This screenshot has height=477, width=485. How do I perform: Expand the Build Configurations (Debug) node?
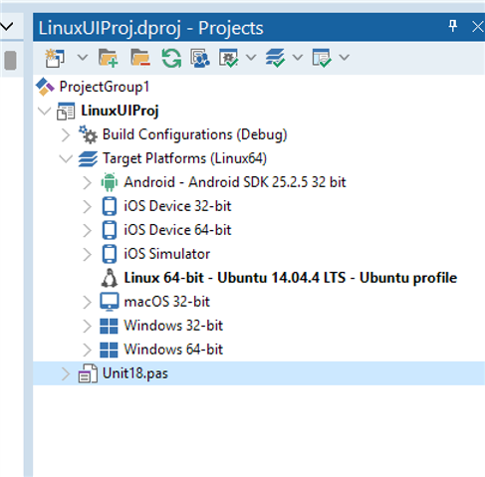tap(66, 135)
